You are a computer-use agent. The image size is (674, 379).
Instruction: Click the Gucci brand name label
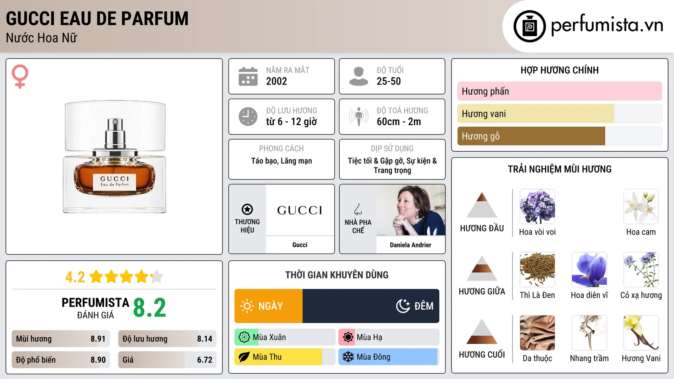point(300,245)
